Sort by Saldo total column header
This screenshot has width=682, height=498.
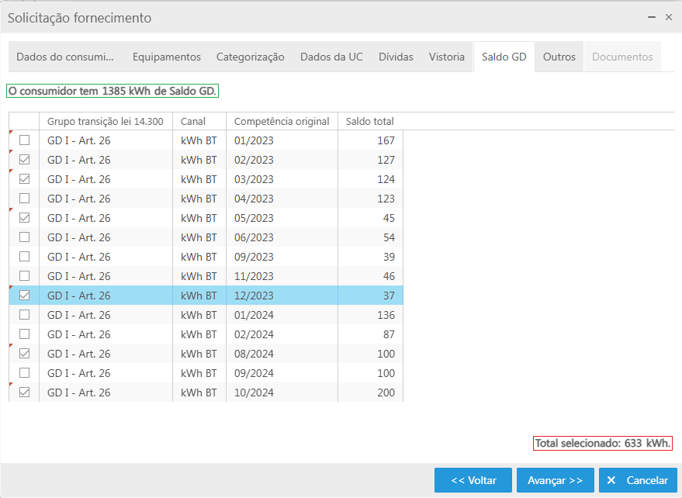(370, 121)
